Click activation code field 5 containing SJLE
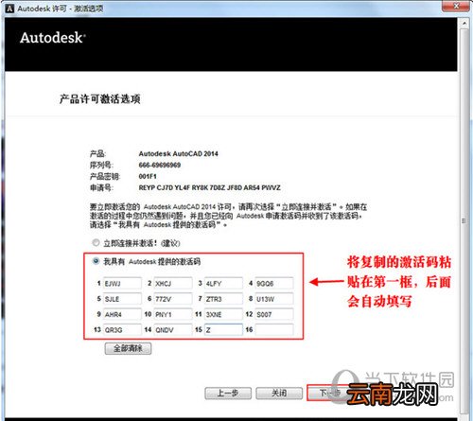 [122, 299]
